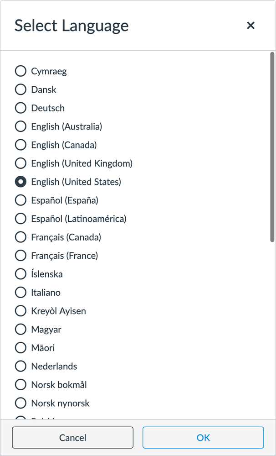Select the currently active English (United States) option
Viewport: 276px width, 456px height.
point(20,182)
